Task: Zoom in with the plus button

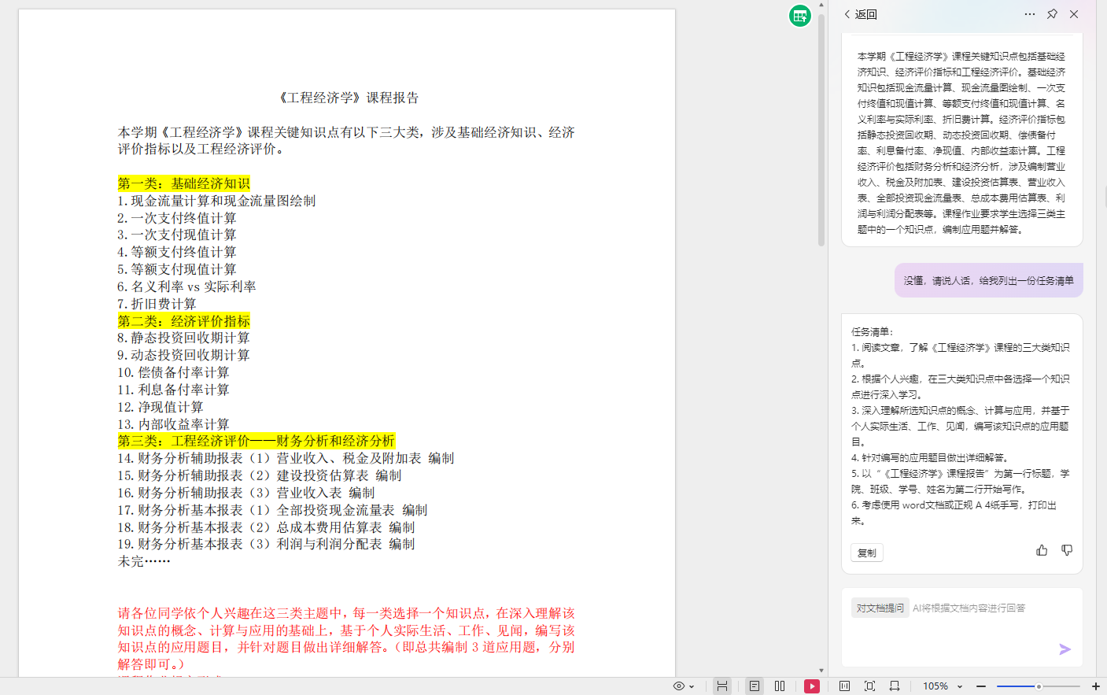Action: [x=1096, y=686]
